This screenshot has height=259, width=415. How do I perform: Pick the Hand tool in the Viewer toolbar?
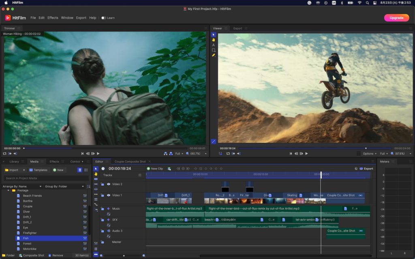pyautogui.click(x=214, y=40)
